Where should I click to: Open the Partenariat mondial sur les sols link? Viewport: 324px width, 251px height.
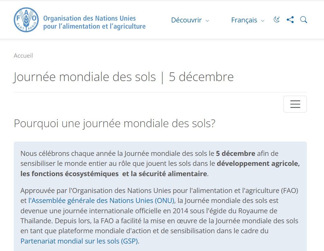[79, 241]
